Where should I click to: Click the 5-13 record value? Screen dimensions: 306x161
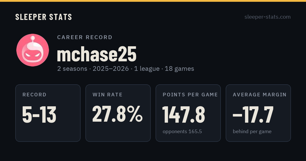click(39, 114)
